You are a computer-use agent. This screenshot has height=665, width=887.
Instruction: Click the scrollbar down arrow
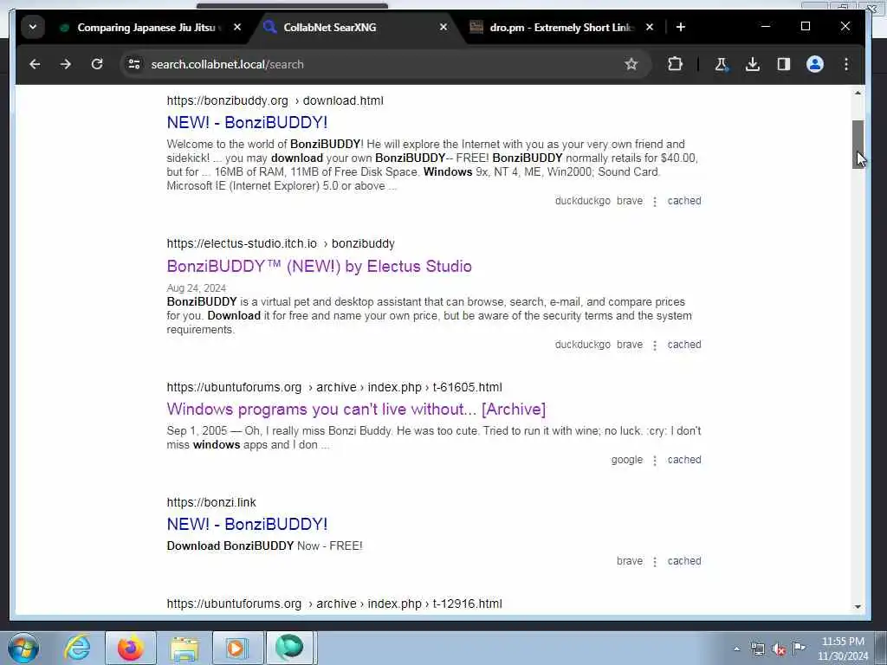click(x=858, y=607)
